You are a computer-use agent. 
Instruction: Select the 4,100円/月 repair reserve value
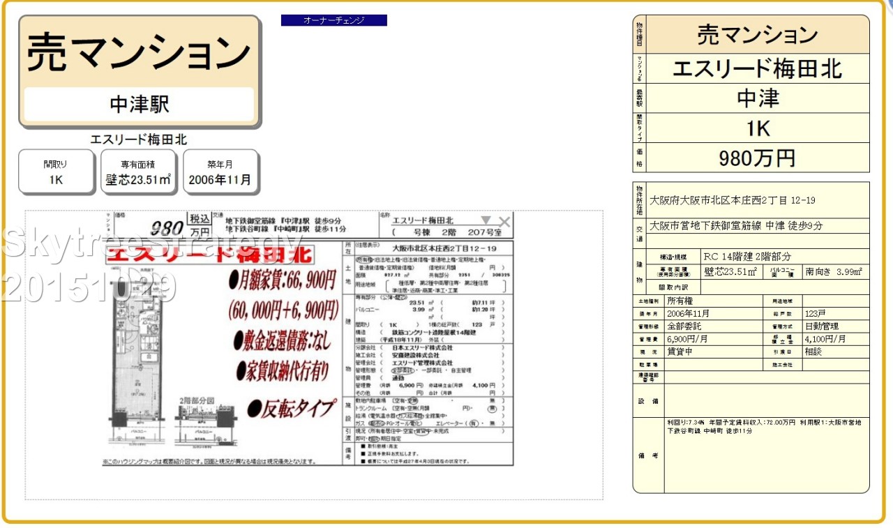coord(825,339)
